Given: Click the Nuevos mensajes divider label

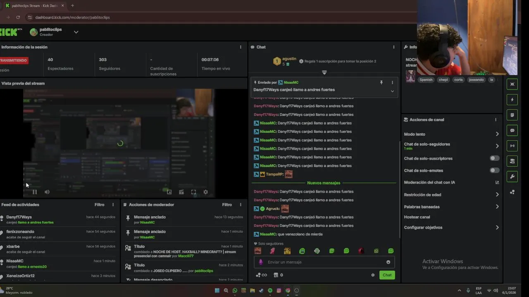Looking at the screenshot, I should click(x=324, y=183).
